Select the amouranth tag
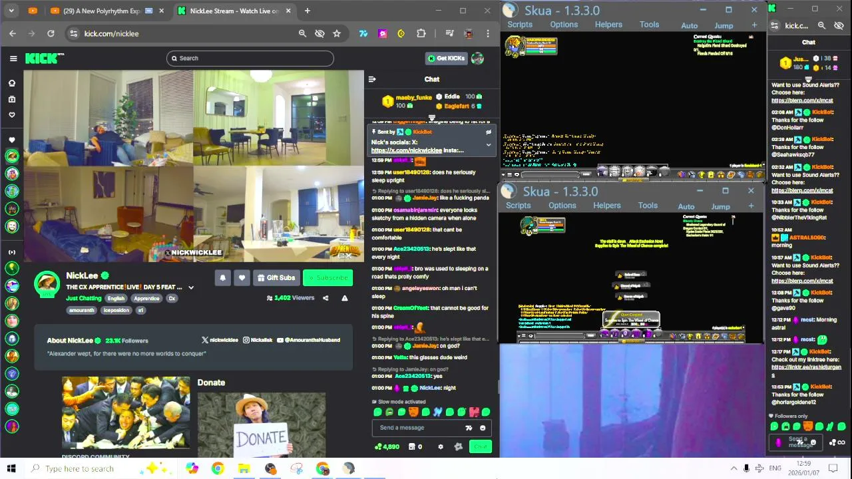The width and height of the screenshot is (852, 479). point(83,310)
